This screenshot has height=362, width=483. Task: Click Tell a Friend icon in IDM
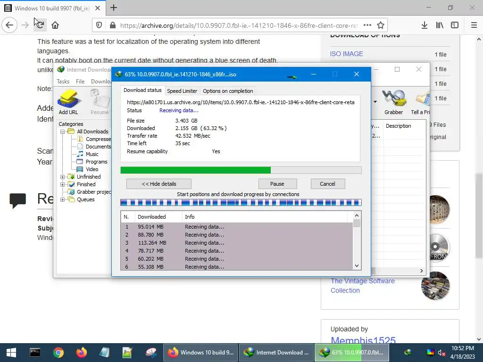[x=420, y=102]
